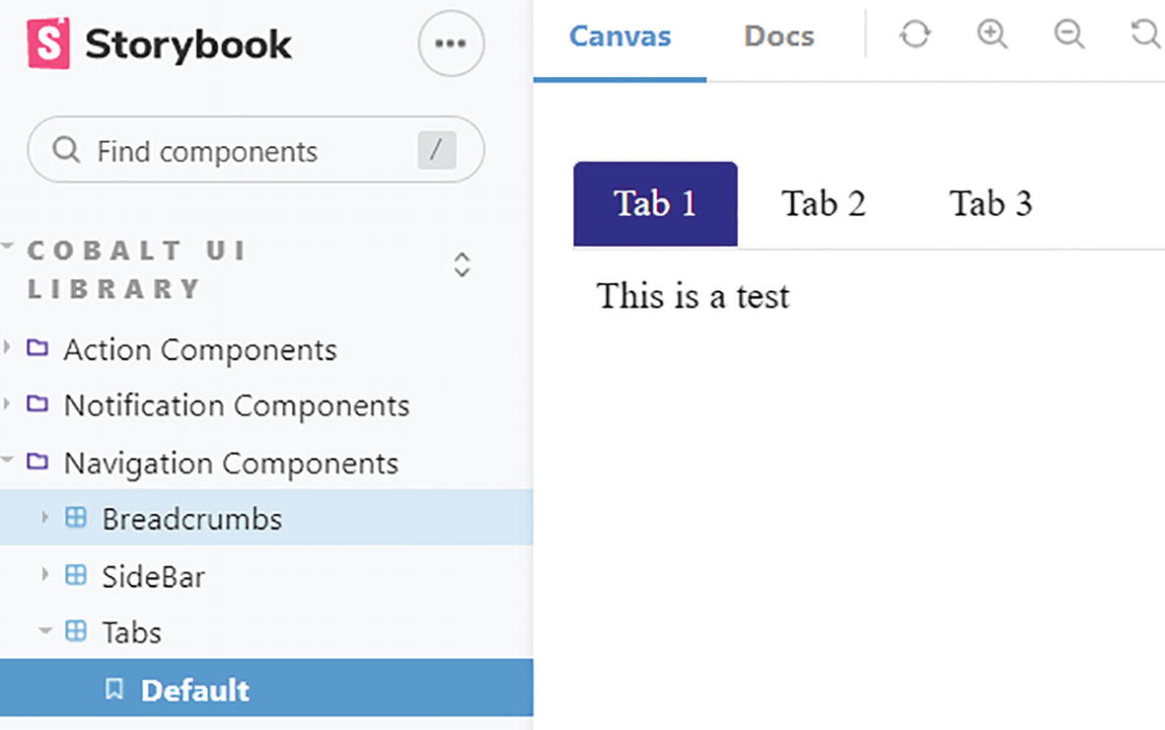Click the Default story bookmark icon
1165x730 pixels.
(x=114, y=690)
